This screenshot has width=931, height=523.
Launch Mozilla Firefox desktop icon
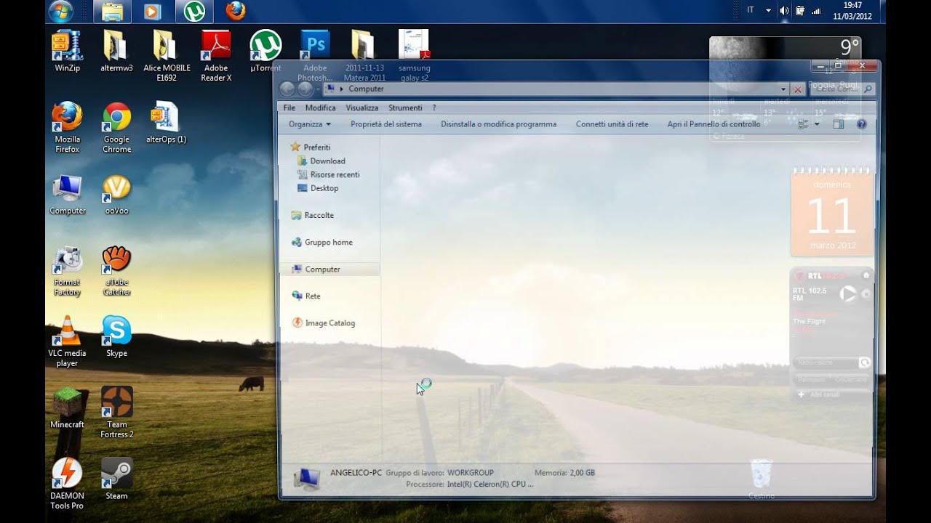[67, 127]
